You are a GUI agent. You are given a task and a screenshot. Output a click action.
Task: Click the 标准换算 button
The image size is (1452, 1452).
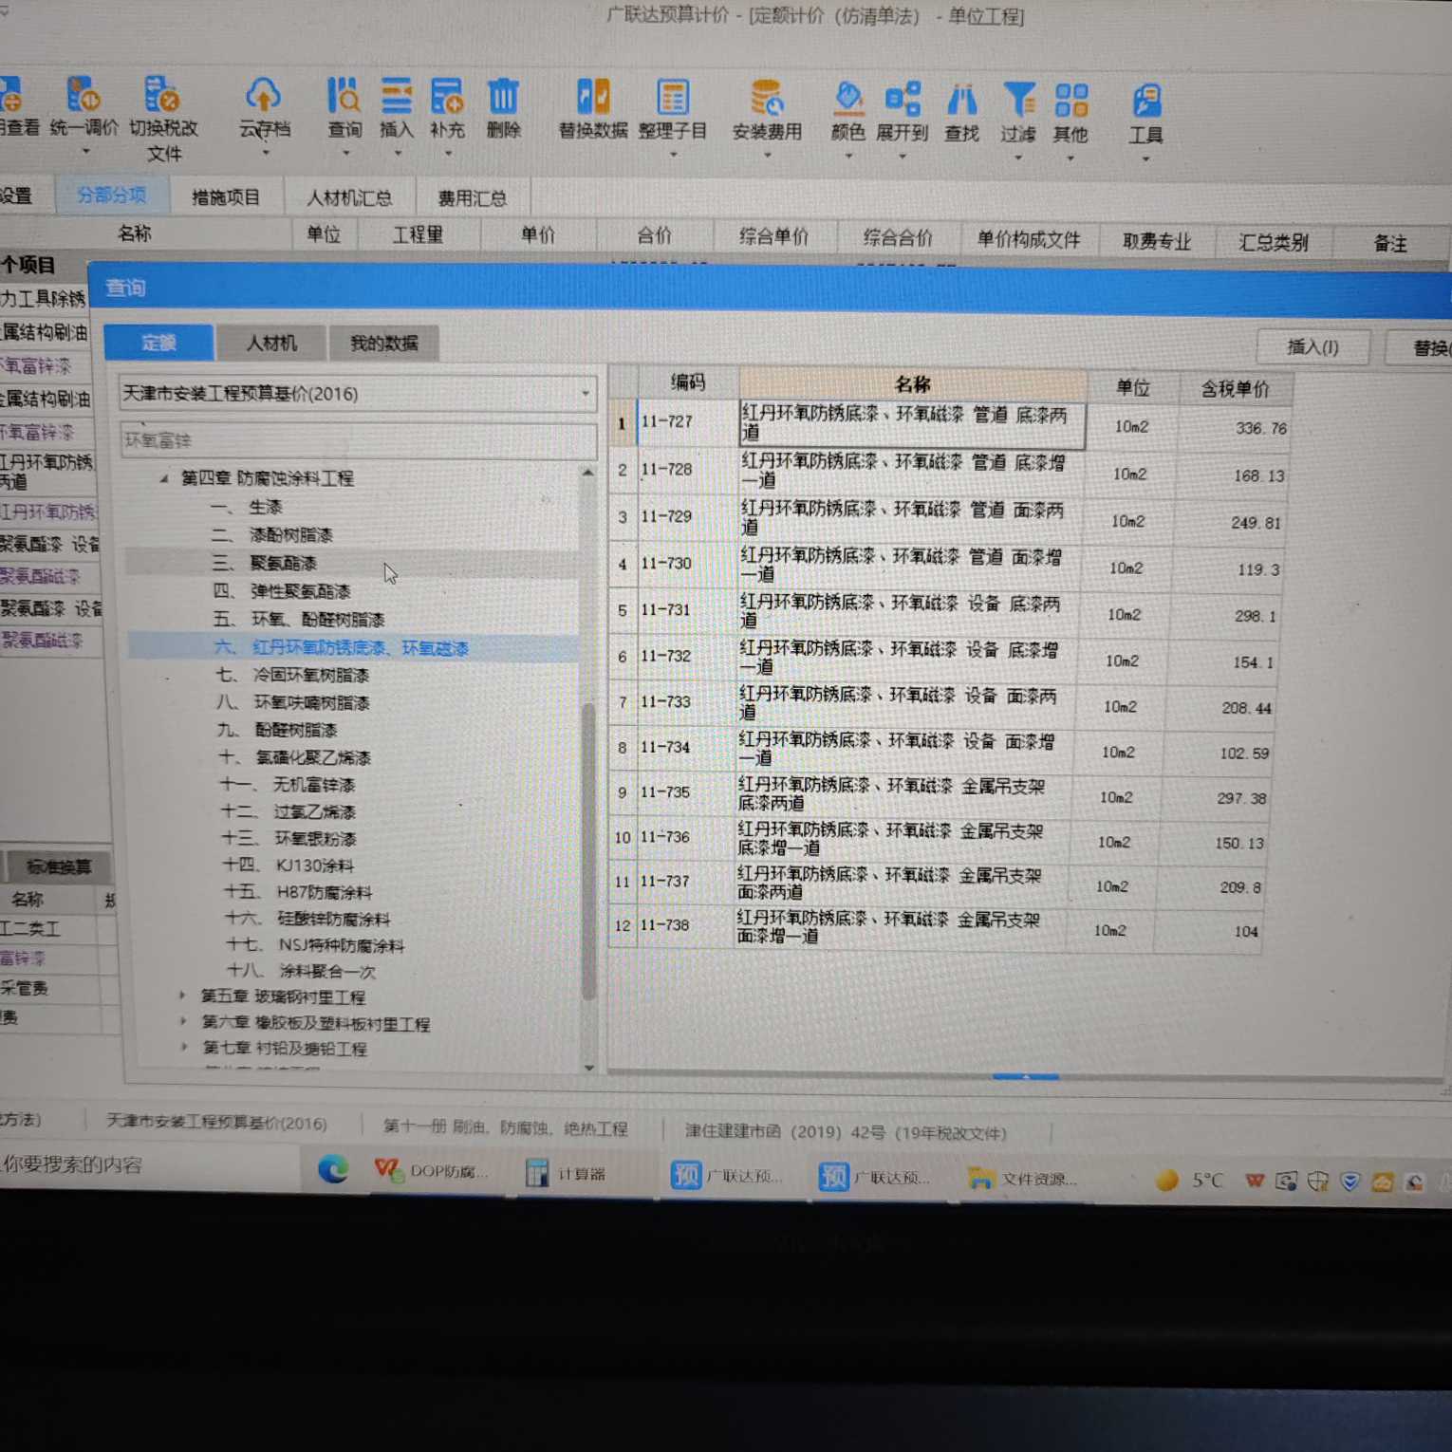coord(59,866)
